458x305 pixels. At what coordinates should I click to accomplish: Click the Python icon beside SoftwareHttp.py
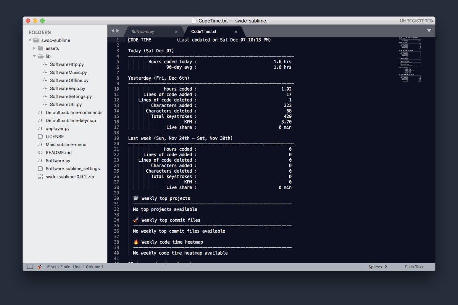tap(45, 64)
